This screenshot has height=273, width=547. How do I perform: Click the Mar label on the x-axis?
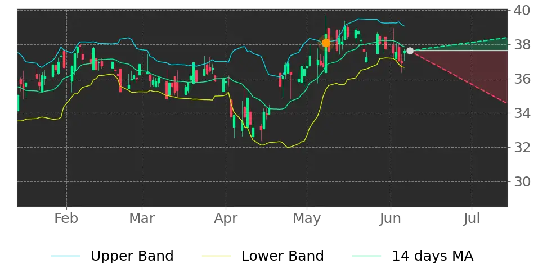coord(142,219)
